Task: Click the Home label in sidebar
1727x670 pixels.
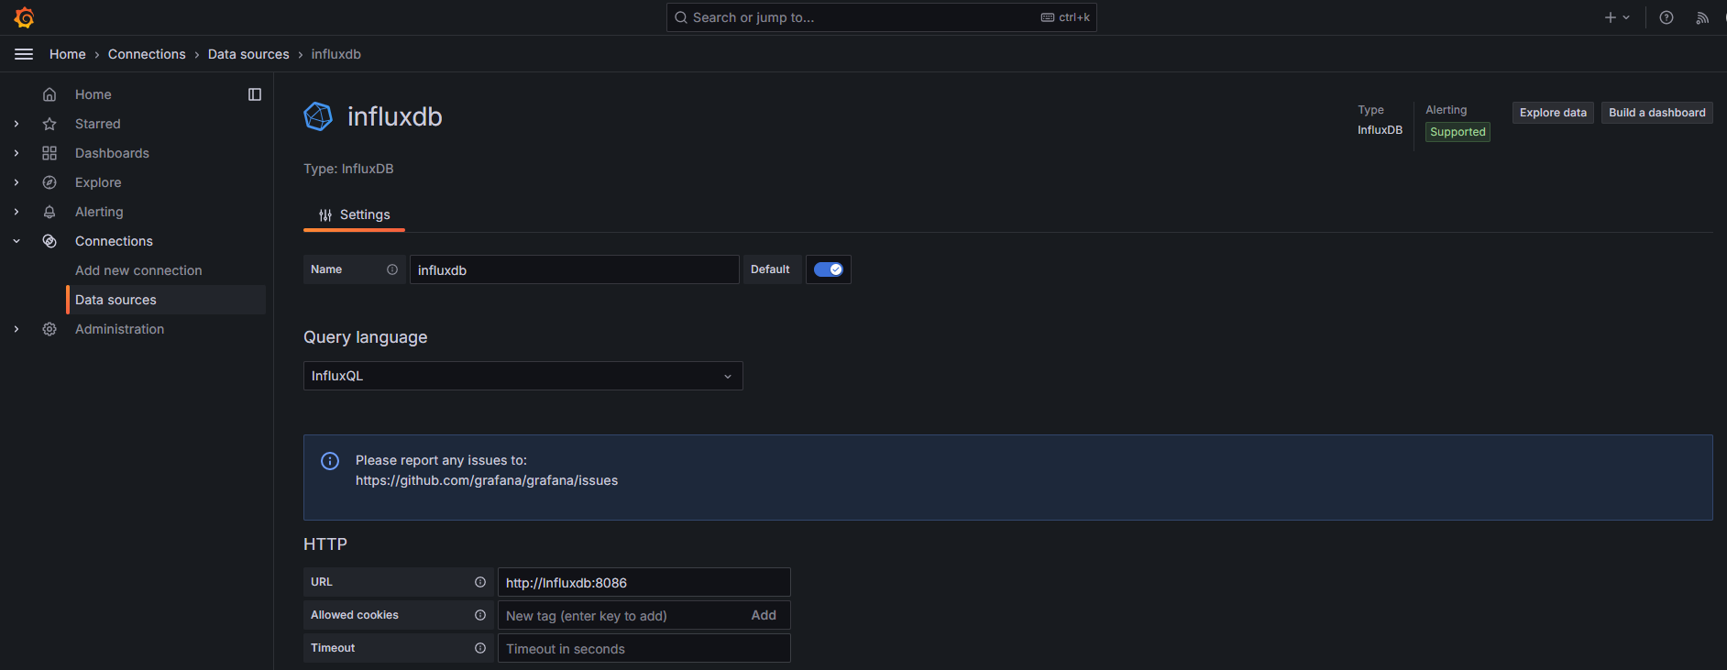Action: tap(93, 94)
